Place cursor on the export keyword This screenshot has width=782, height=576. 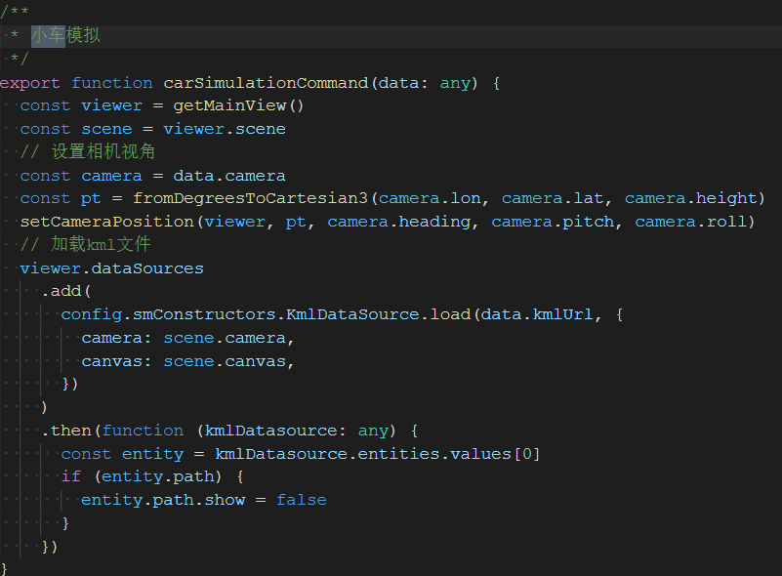click(30, 83)
